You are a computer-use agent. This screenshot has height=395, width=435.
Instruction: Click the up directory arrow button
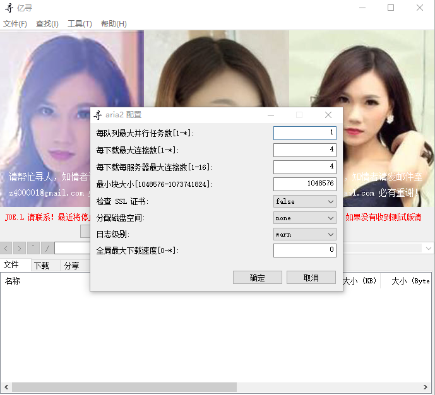point(33,248)
